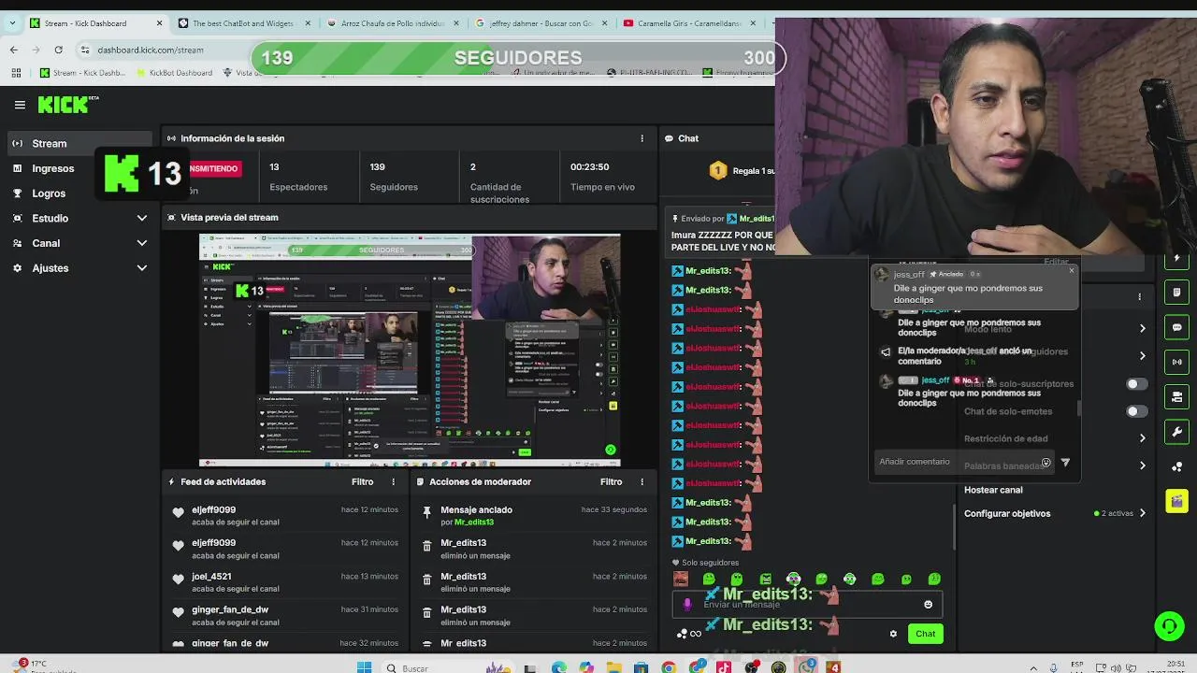
Task: Click the points dots icon in right rail
Action: [x=1176, y=466]
